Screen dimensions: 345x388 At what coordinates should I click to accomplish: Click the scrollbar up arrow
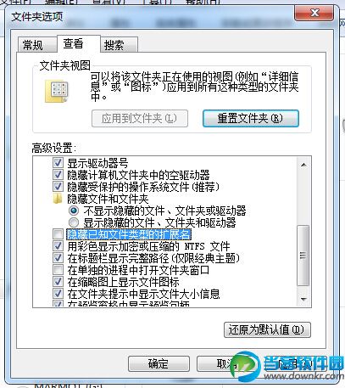(x=303, y=165)
